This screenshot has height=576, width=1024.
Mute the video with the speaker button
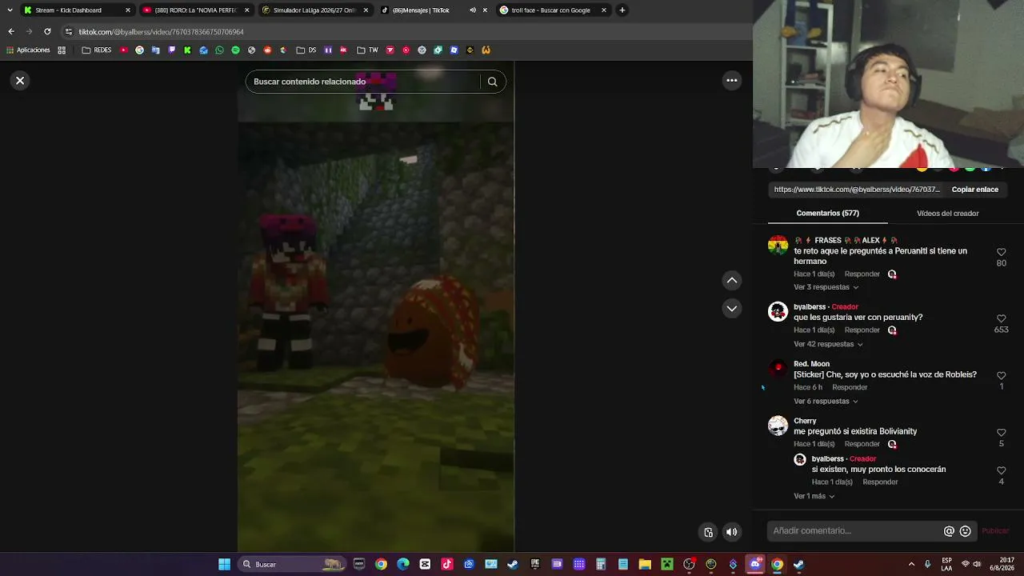[731, 532]
